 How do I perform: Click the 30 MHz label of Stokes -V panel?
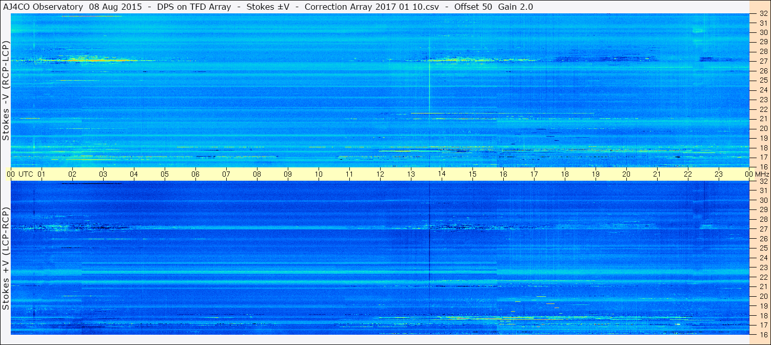pos(763,32)
